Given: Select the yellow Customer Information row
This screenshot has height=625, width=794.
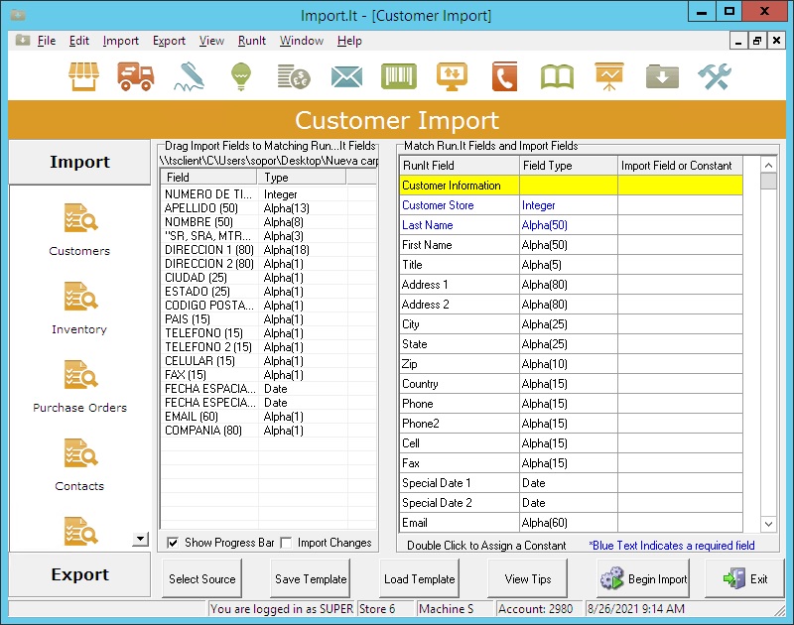Looking at the screenshot, I should [x=572, y=186].
